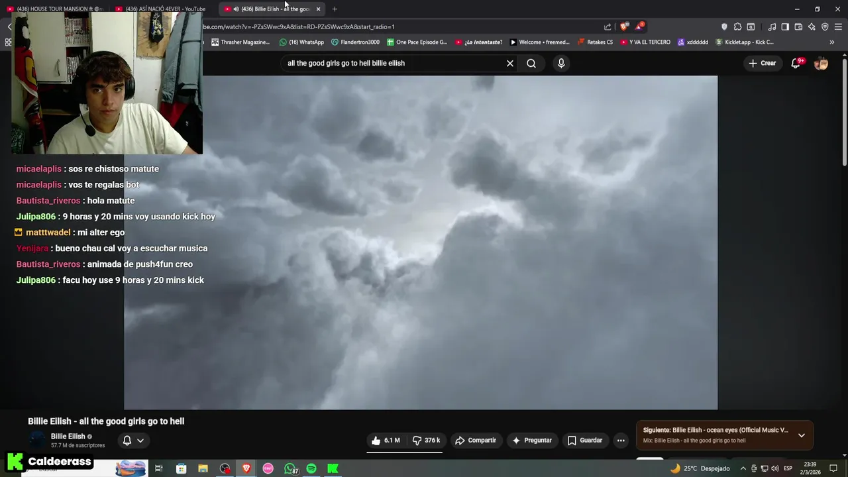
Task: Open Brave Rewards triangle icon
Action: [x=639, y=27]
